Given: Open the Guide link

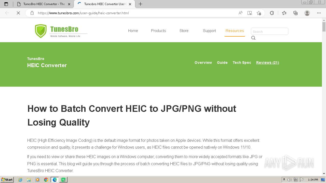Looking at the screenshot, I should point(222,63).
